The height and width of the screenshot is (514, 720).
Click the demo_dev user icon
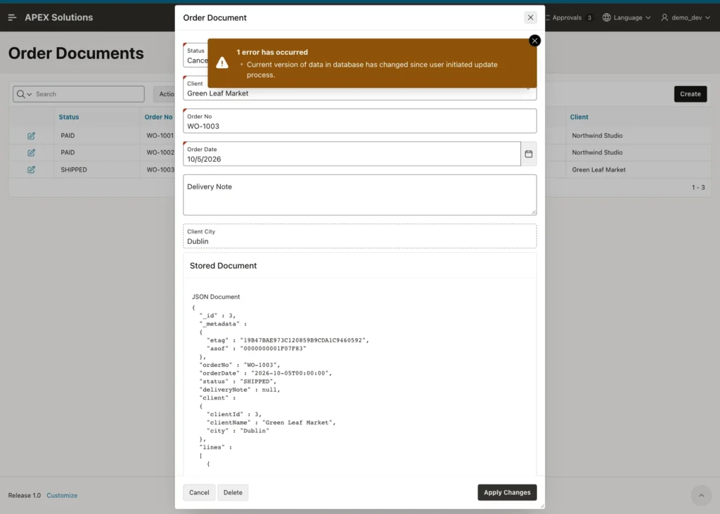(664, 18)
